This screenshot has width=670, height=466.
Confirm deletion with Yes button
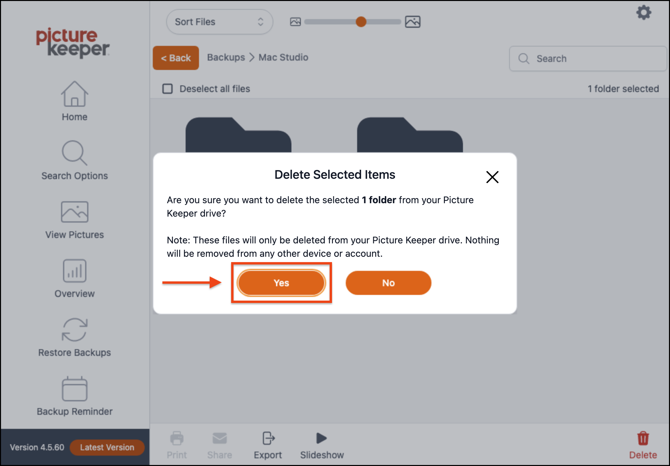click(x=281, y=283)
